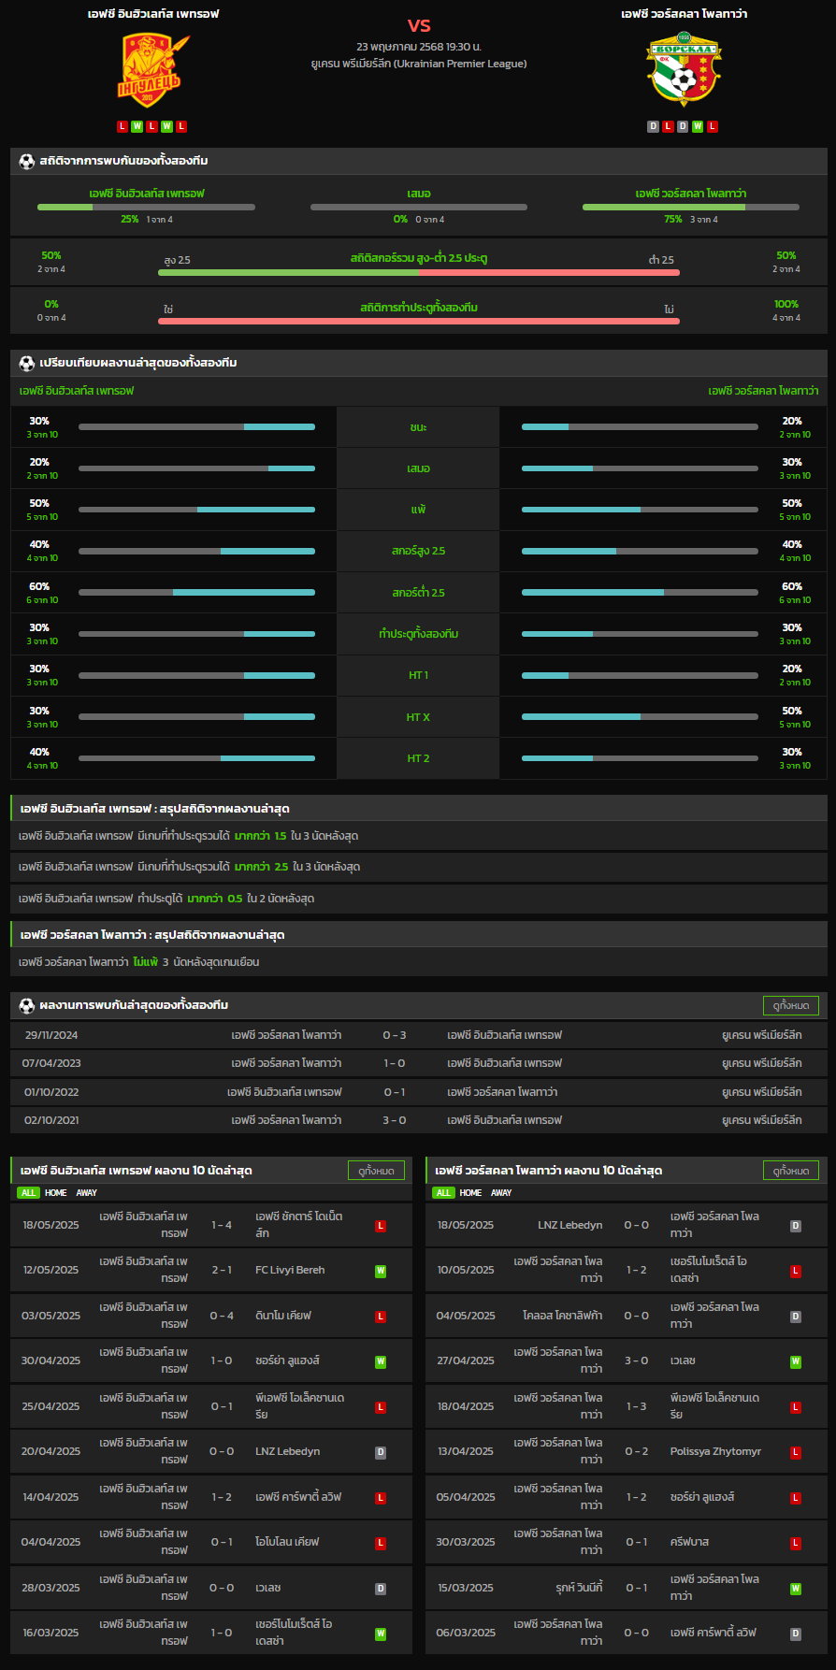Click the green W form badge under Vorskla crest
The image size is (836, 1670).
pyautogui.click(x=698, y=126)
